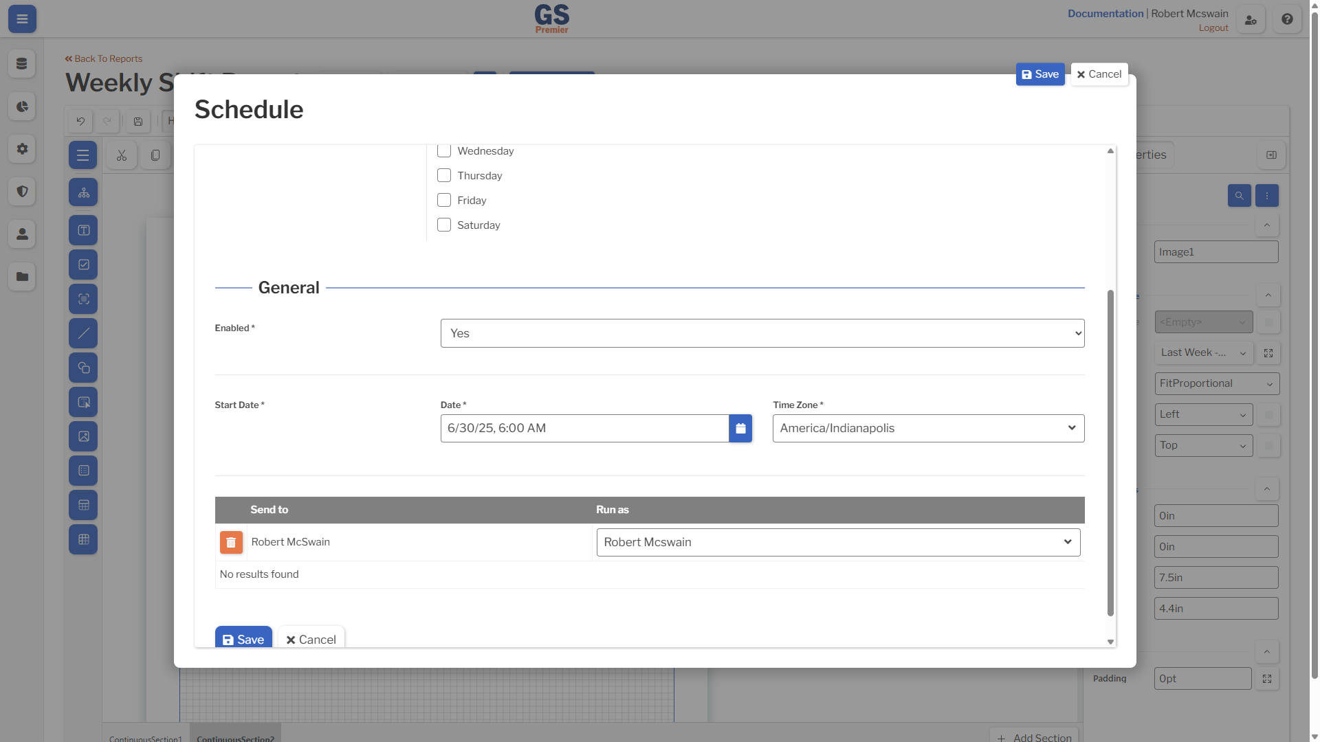
Task: Select the line drawing tool
Action: coord(83,333)
